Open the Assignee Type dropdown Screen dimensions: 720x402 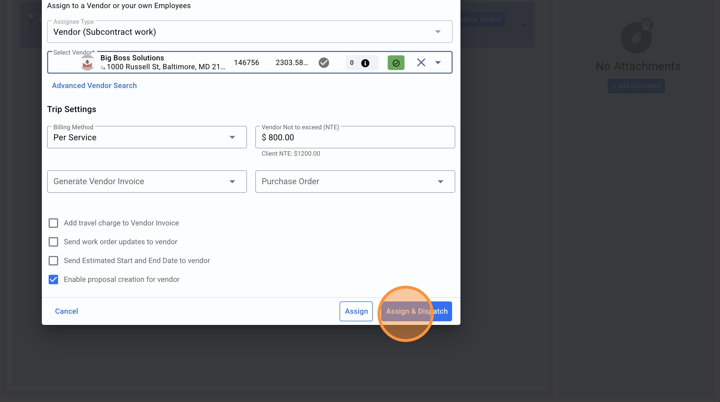click(438, 32)
